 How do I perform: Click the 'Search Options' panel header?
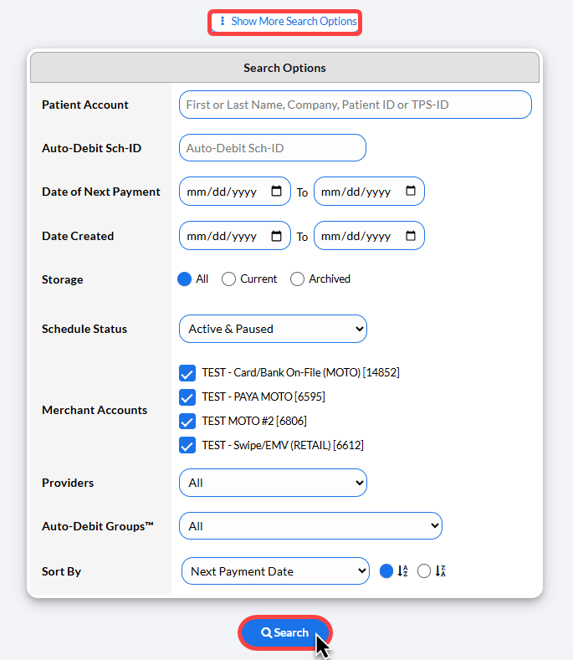click(x=284, y=68)
